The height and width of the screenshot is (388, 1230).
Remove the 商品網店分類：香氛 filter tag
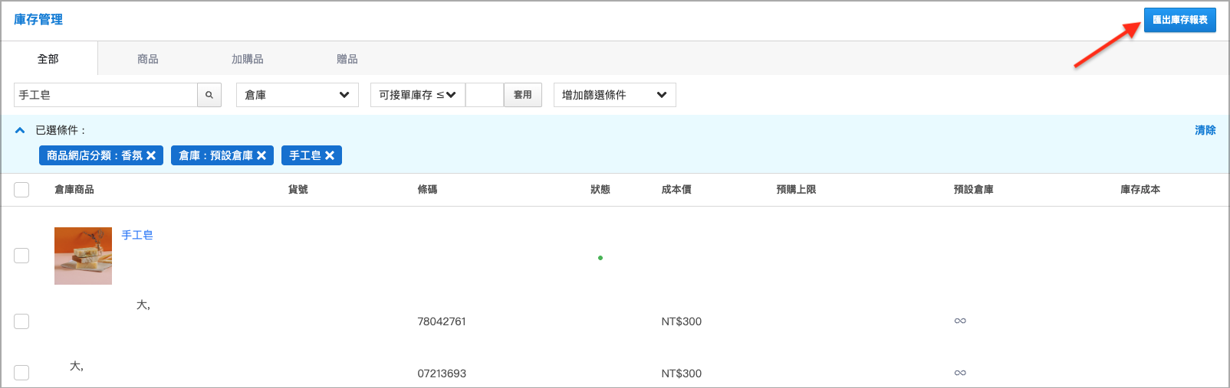click(151, 155)
